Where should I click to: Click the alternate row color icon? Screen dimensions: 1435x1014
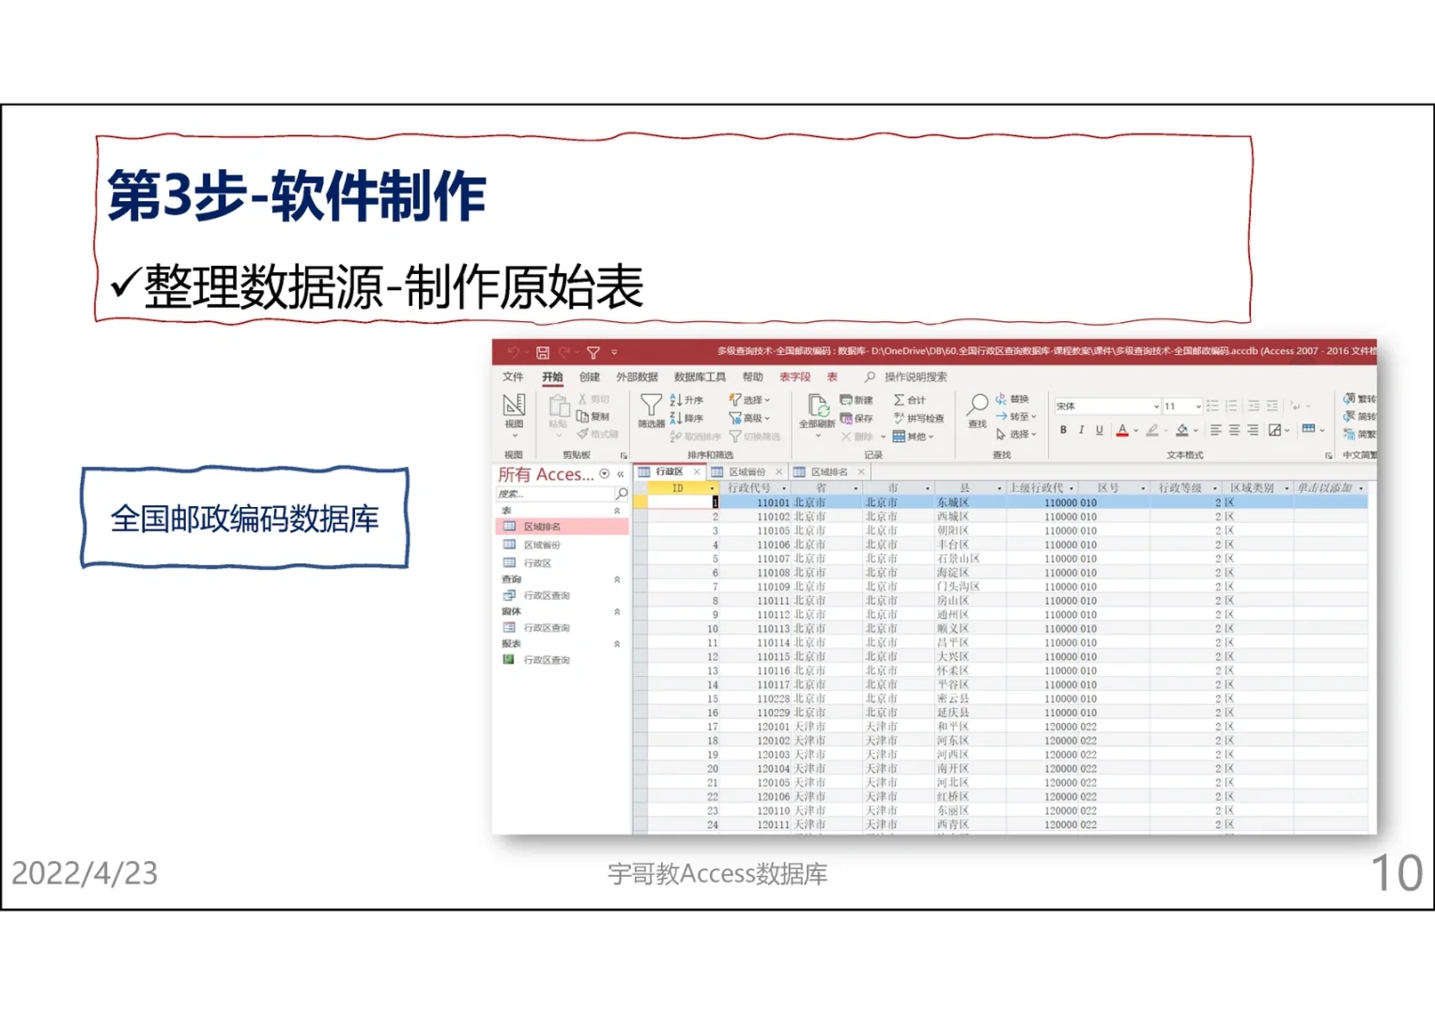1309,429
